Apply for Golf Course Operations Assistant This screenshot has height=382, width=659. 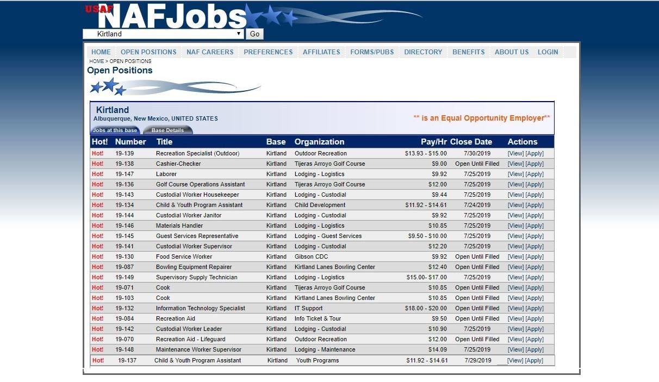pyautogui.click(x=534, y=185)
